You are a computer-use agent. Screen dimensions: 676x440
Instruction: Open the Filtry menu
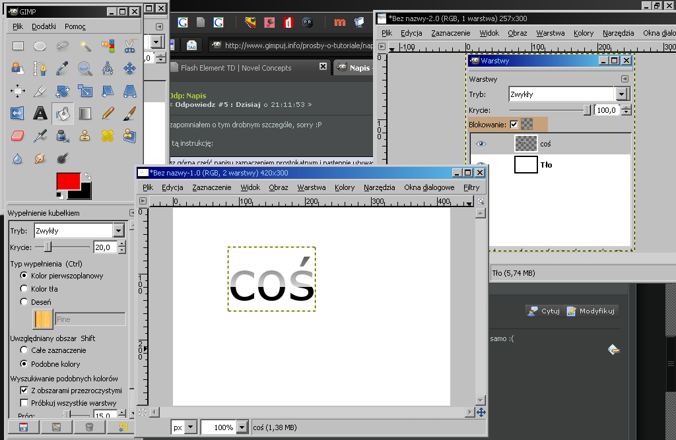click(x=471, y=187)
